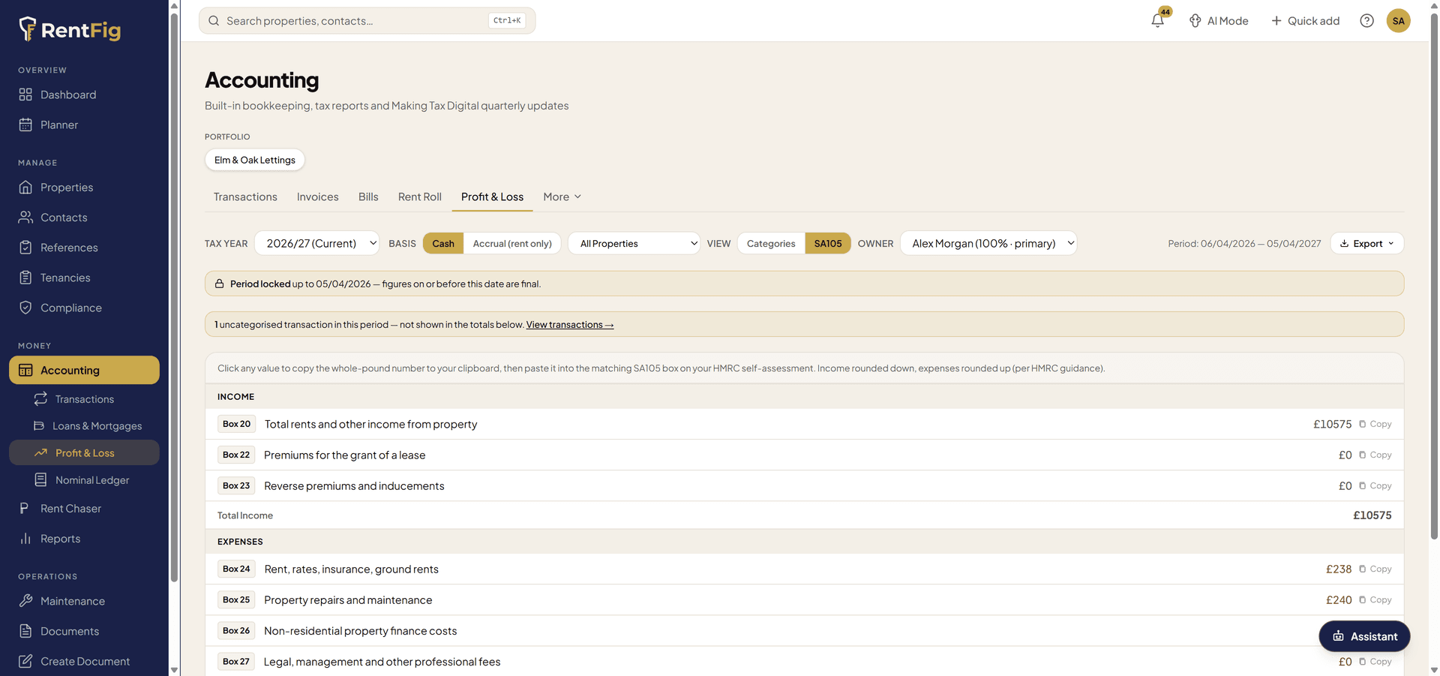
Task: Click the sidebar vertical scrollbar
Action: coord(174,296)
